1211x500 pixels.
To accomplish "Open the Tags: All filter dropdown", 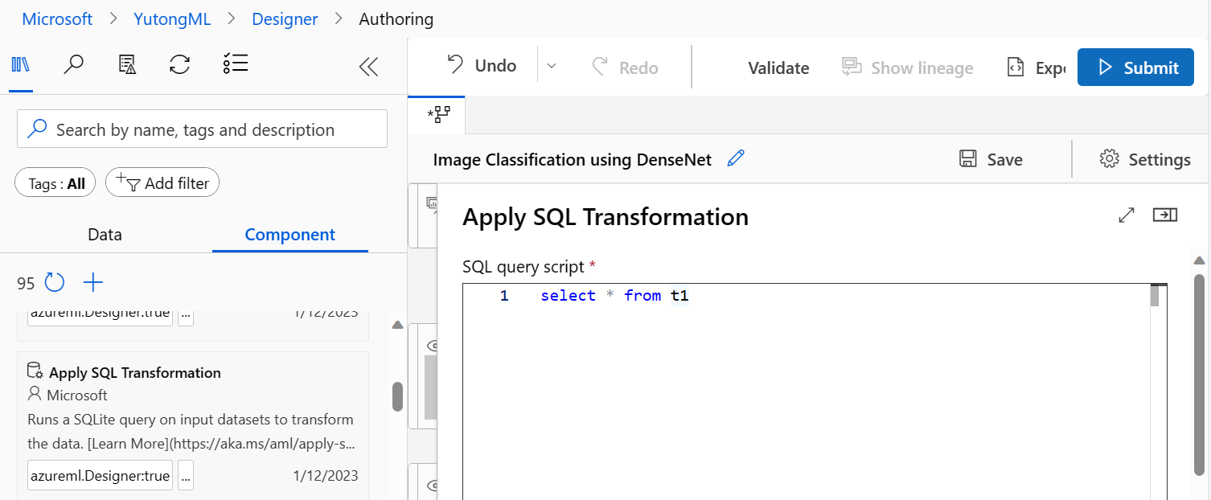I will click(x=55, y=182).
